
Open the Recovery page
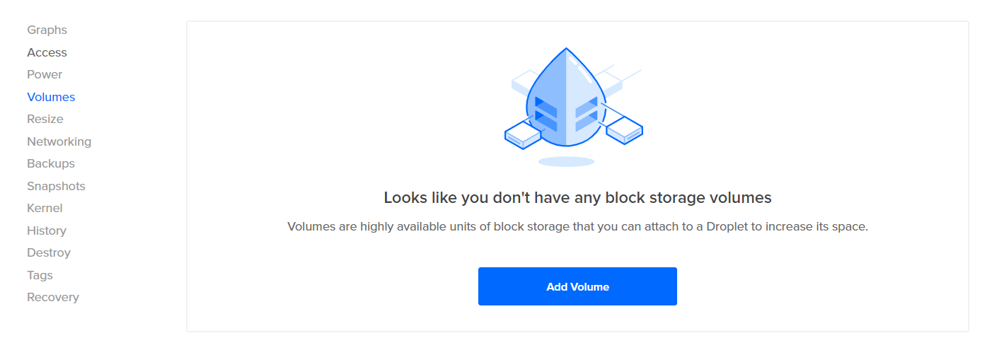click(x=53, y=297)
